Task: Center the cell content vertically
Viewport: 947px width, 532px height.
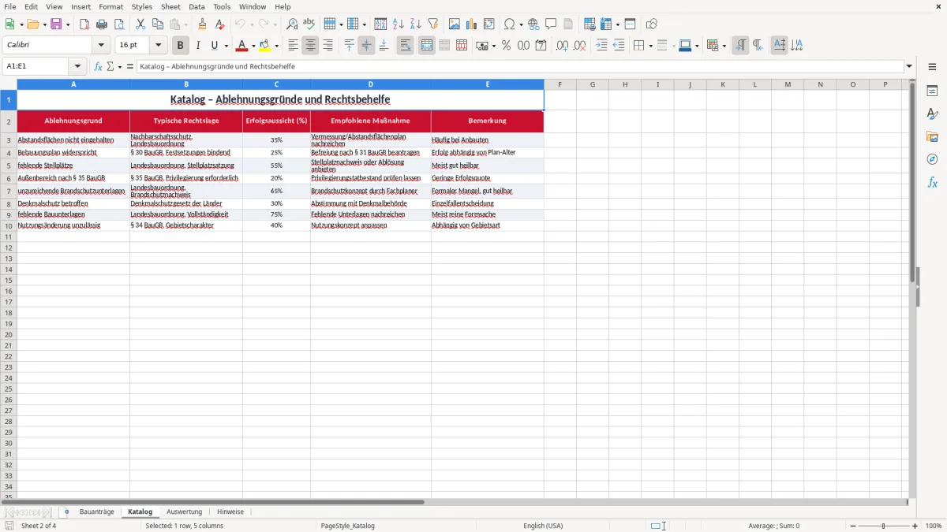Action: click(366, 46)
